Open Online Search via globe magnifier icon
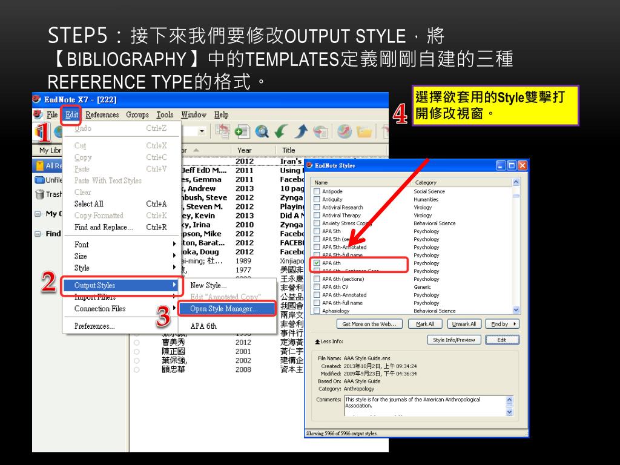The width and height of the screenshot is (620, 465). (x=262, y=131)
